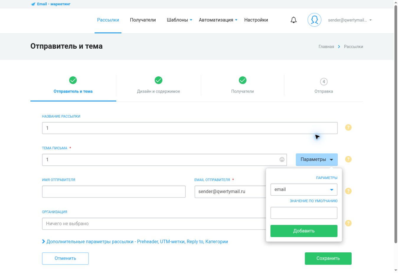The height and width of the screenshot is (273, 398).
Task: Click the step 4 circle icon
Action: [x=324, y=82]
